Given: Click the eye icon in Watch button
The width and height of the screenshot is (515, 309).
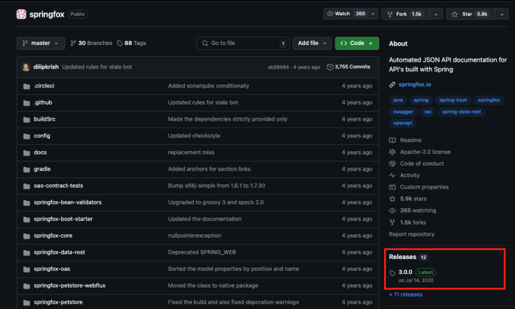Looking at the screenshot, I should [x=330, y=14].
